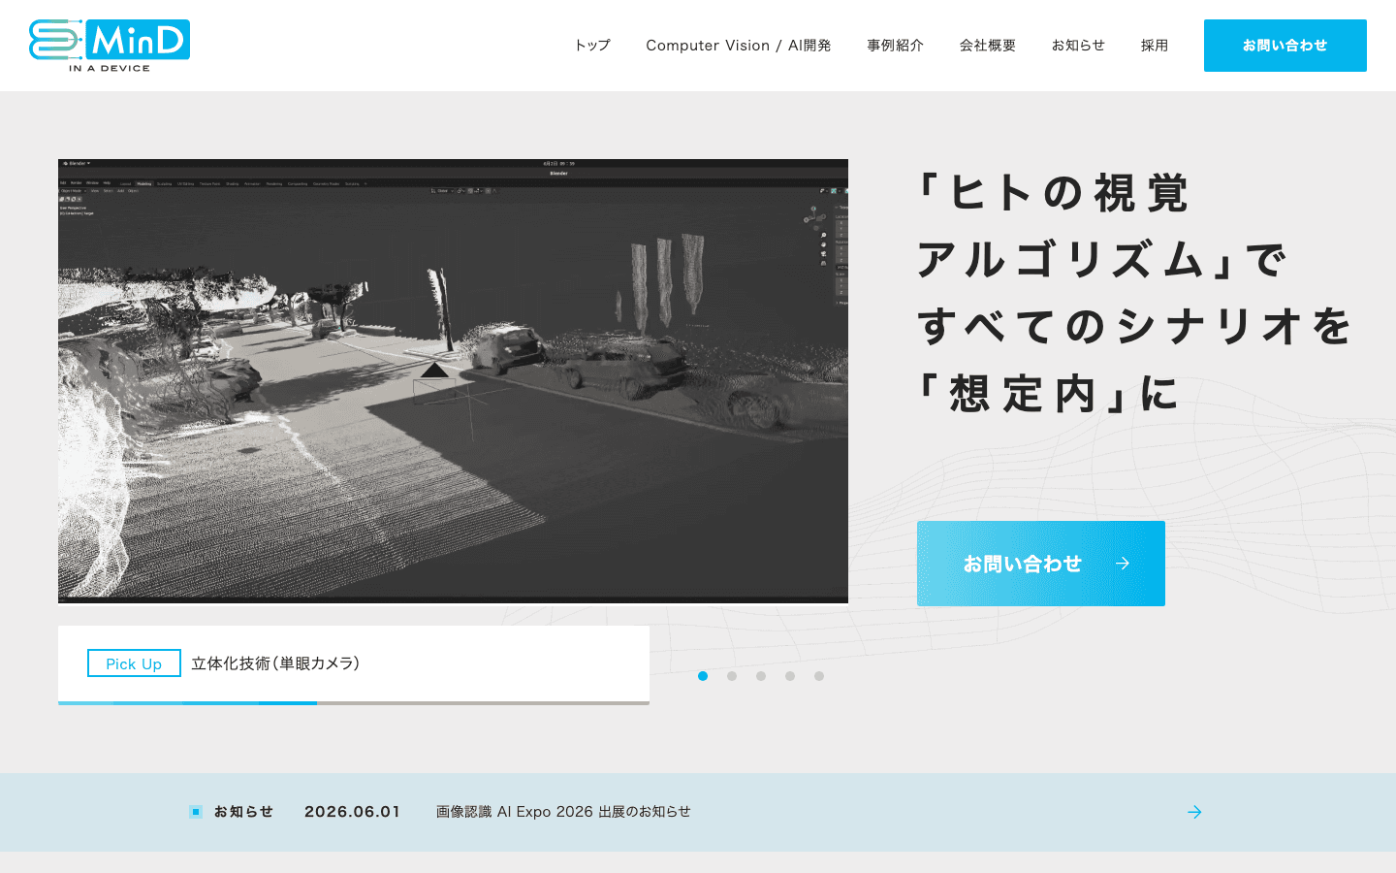Open 画像認識 AI Expo 2026 出展のお知らせ news
1396x873 pixels.
pyautogui.click(x=563, y=812)
